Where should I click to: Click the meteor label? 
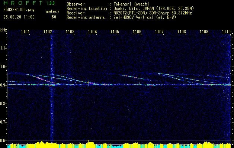tap(53, 11)
